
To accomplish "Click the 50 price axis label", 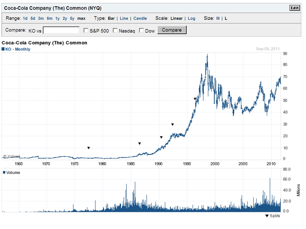I will 285,100.
